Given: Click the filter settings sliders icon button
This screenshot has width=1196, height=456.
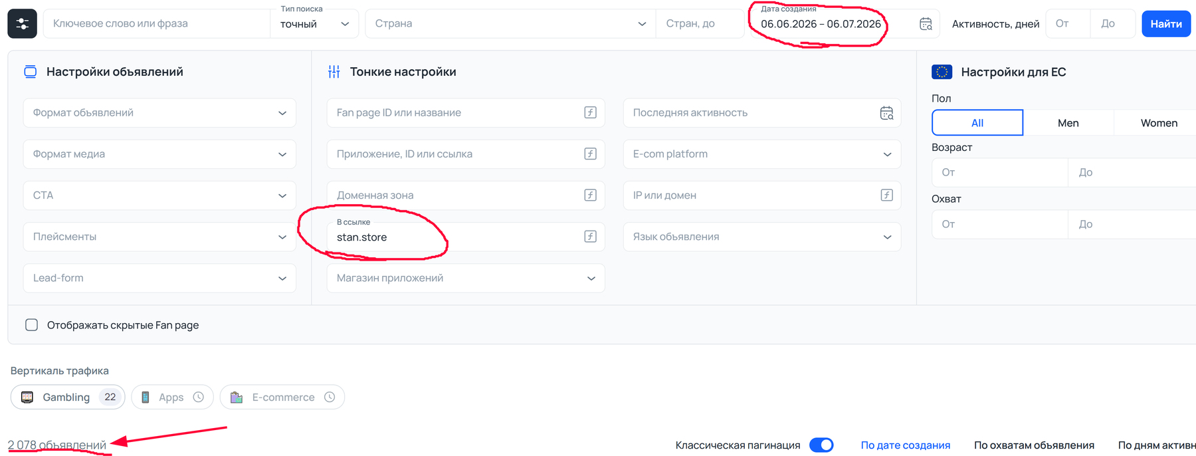Looking at the screenshot, I should (22, 24).
